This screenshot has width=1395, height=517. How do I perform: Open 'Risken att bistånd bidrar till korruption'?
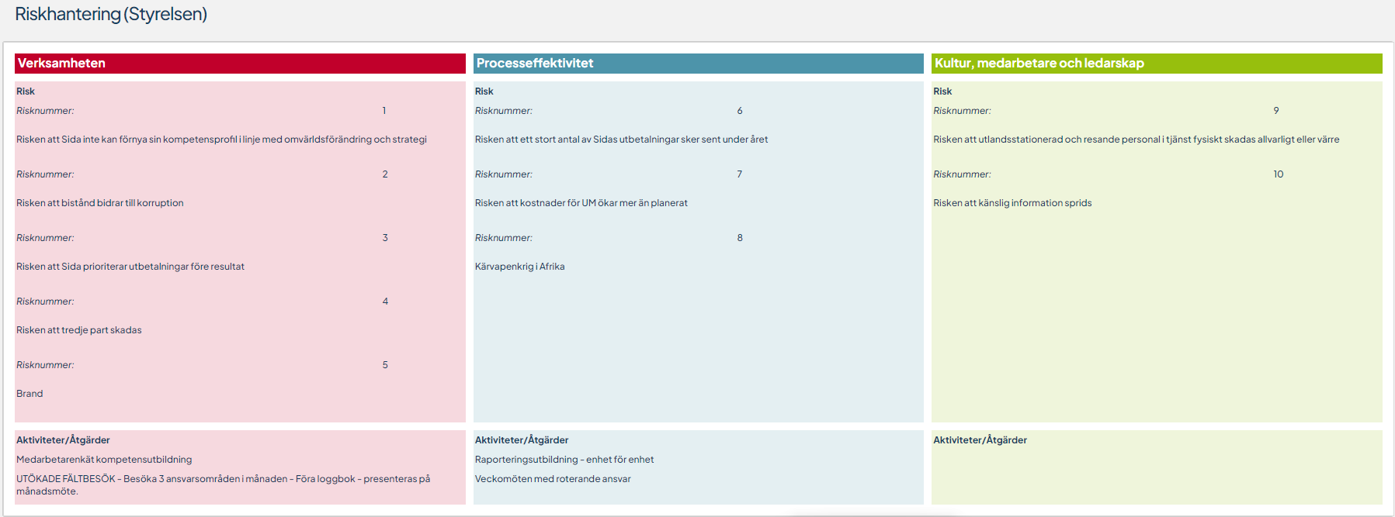(100, 203)
